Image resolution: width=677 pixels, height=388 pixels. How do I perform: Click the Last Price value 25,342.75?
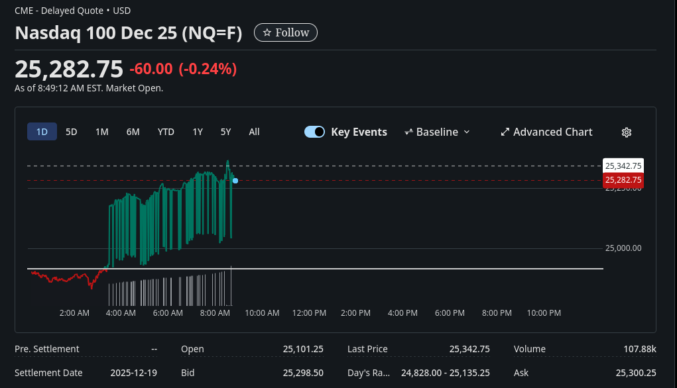[469, 349]
